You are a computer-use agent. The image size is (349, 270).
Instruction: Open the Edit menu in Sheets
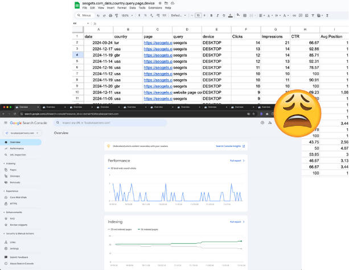pos(92,8)
